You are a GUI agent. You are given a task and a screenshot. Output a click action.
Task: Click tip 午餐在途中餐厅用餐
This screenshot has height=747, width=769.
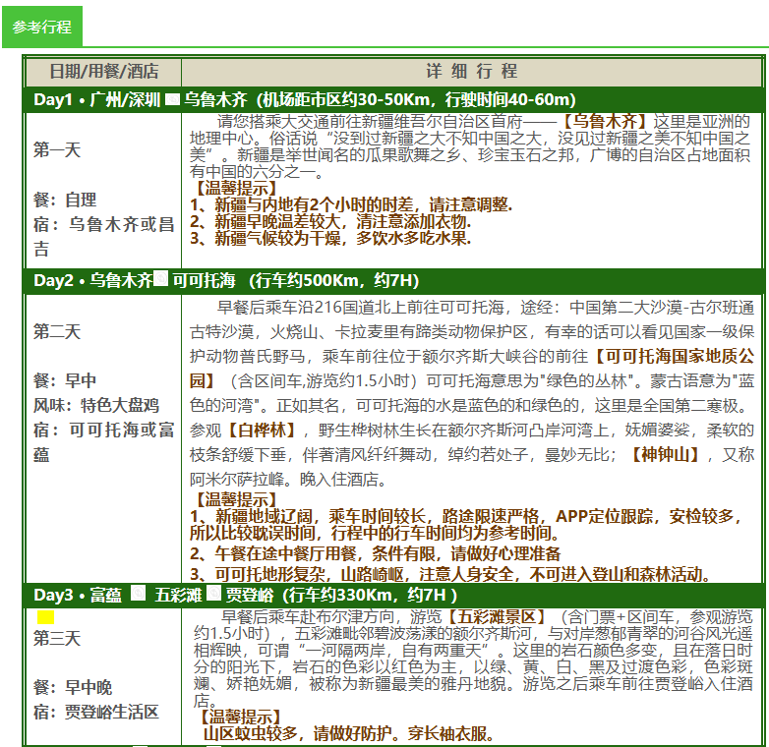tap(376, 554)
